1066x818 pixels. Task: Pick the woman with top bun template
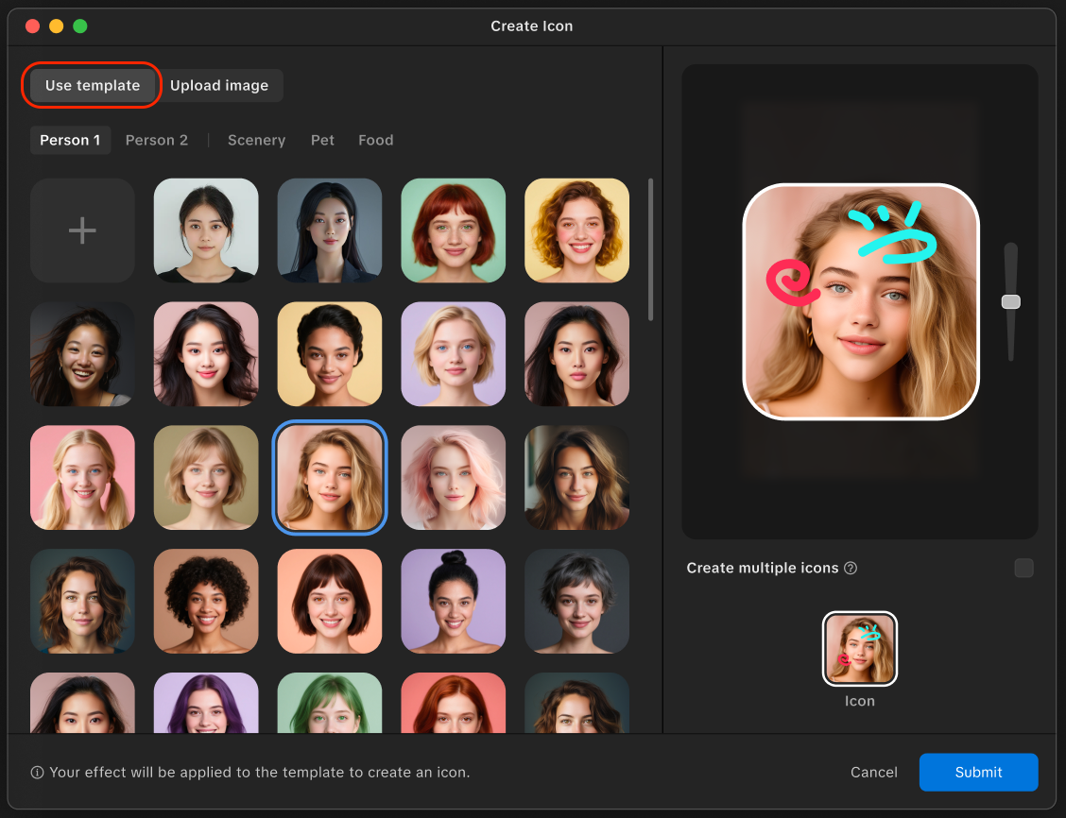click(453, 601)
